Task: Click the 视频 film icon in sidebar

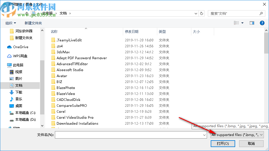Action: (11, 72)
